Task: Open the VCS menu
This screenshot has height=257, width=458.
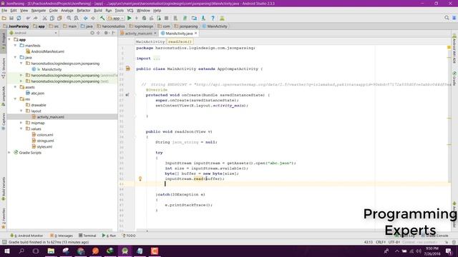Action: (130, 11)
